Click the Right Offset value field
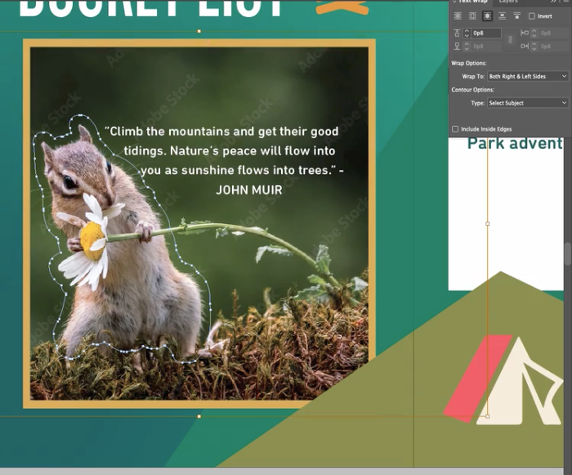The height and width of the screenshot is (475, 572). tap(553, 47)
